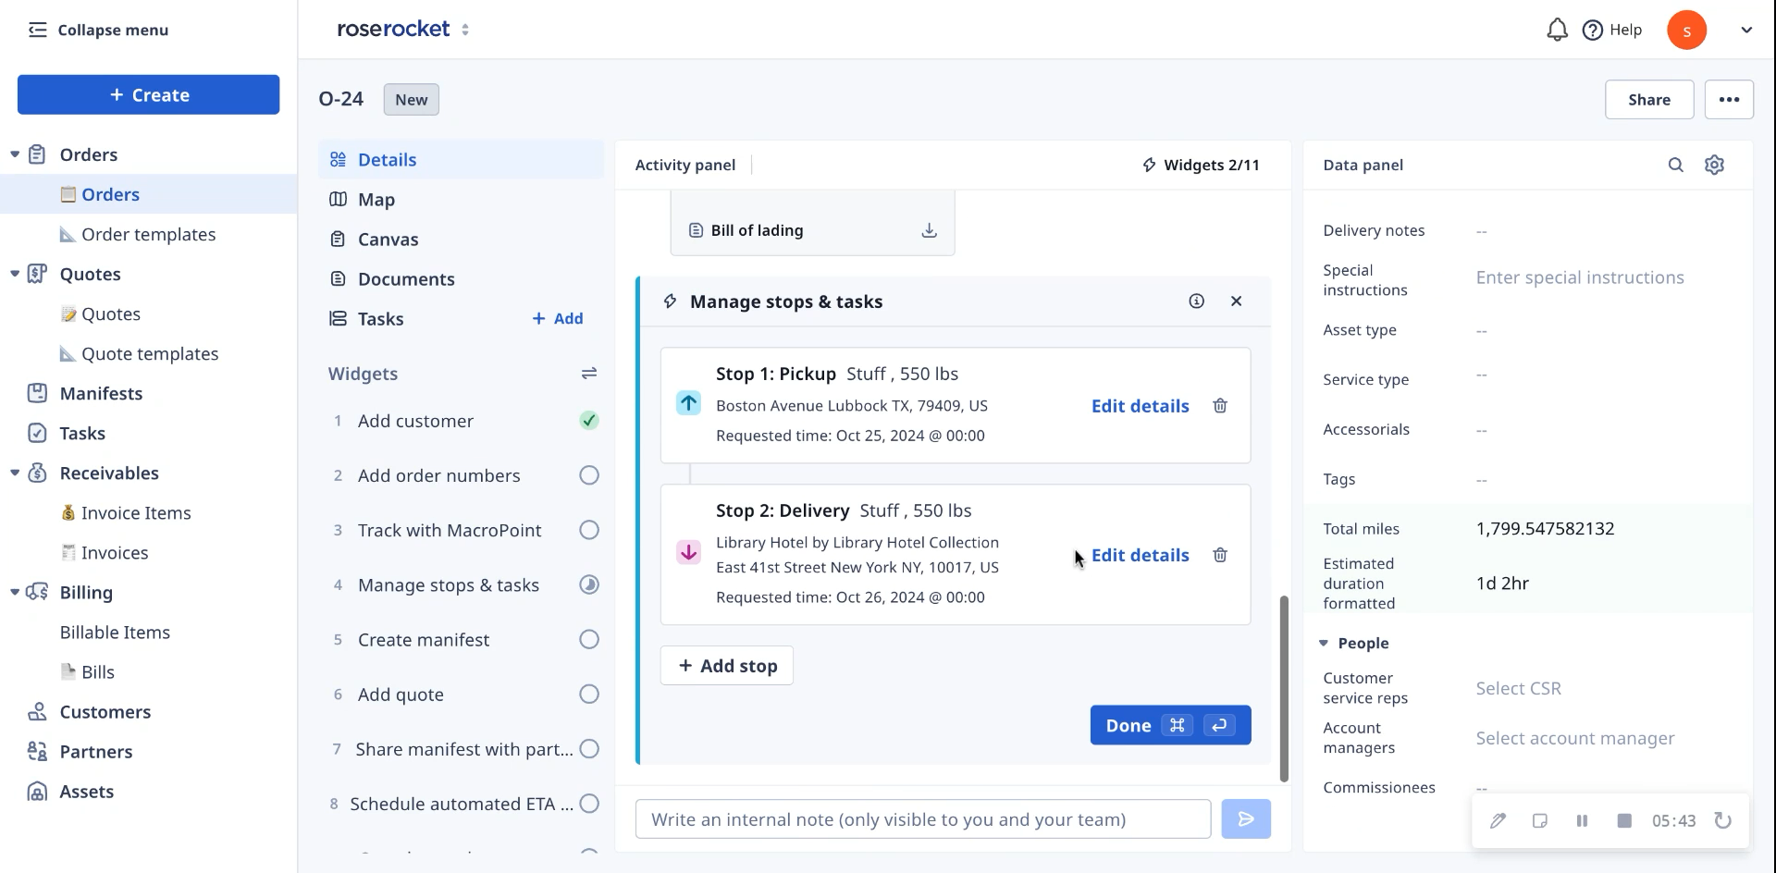Toggle the Create manifest widget circle
This screenshot has height=873, width=1776.
tap(589, 639)
